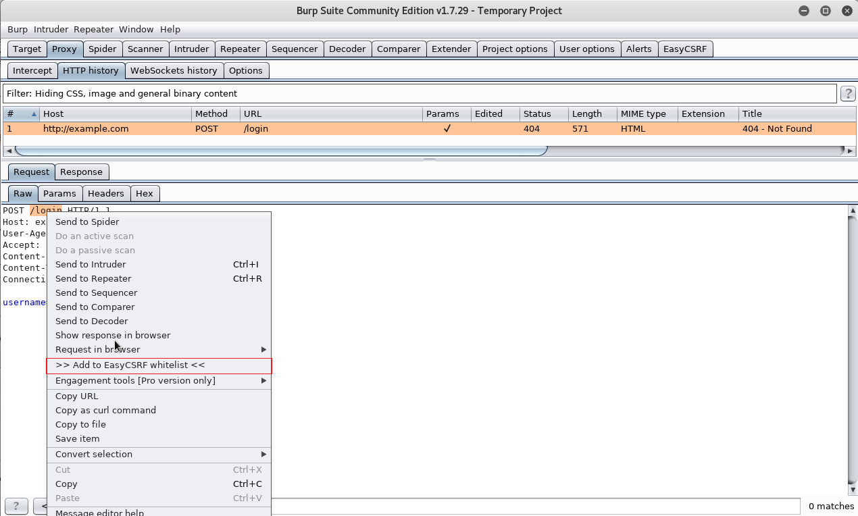Open the Repeater main tab
Image resolution: width=858 pixels, height=516 pixels.
click(241, 49)
